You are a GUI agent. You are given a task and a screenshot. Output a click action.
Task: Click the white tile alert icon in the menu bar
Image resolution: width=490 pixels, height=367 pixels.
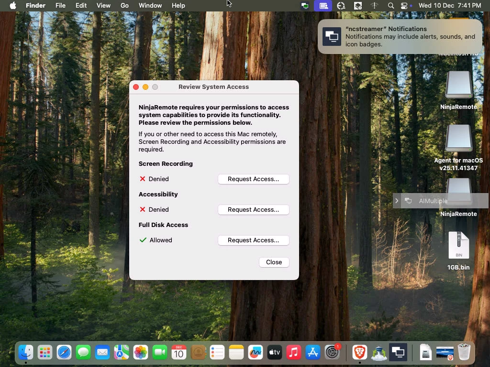[x=358, y=6]
